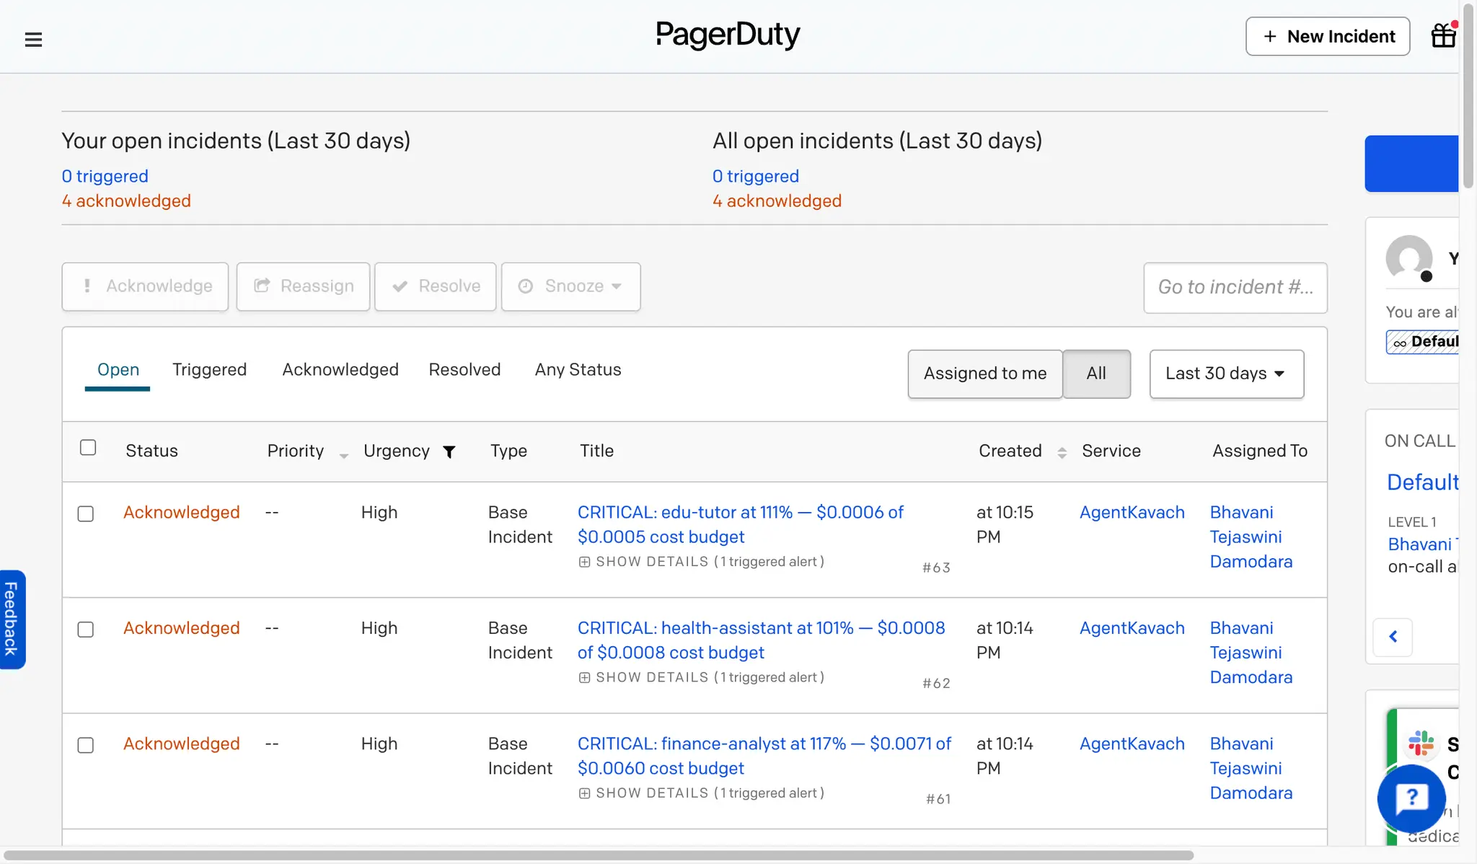The image size is (1477, 864).
Task: Switch to the Resolved tab
Action: (464, 369)
